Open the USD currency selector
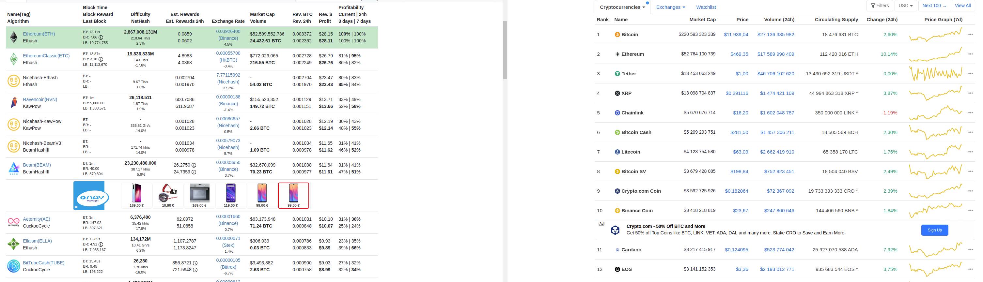 906,6
